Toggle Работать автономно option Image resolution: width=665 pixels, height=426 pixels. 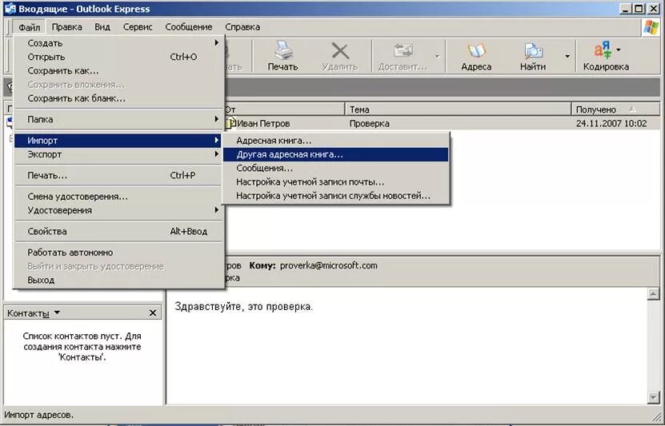(x=118, y=253)
